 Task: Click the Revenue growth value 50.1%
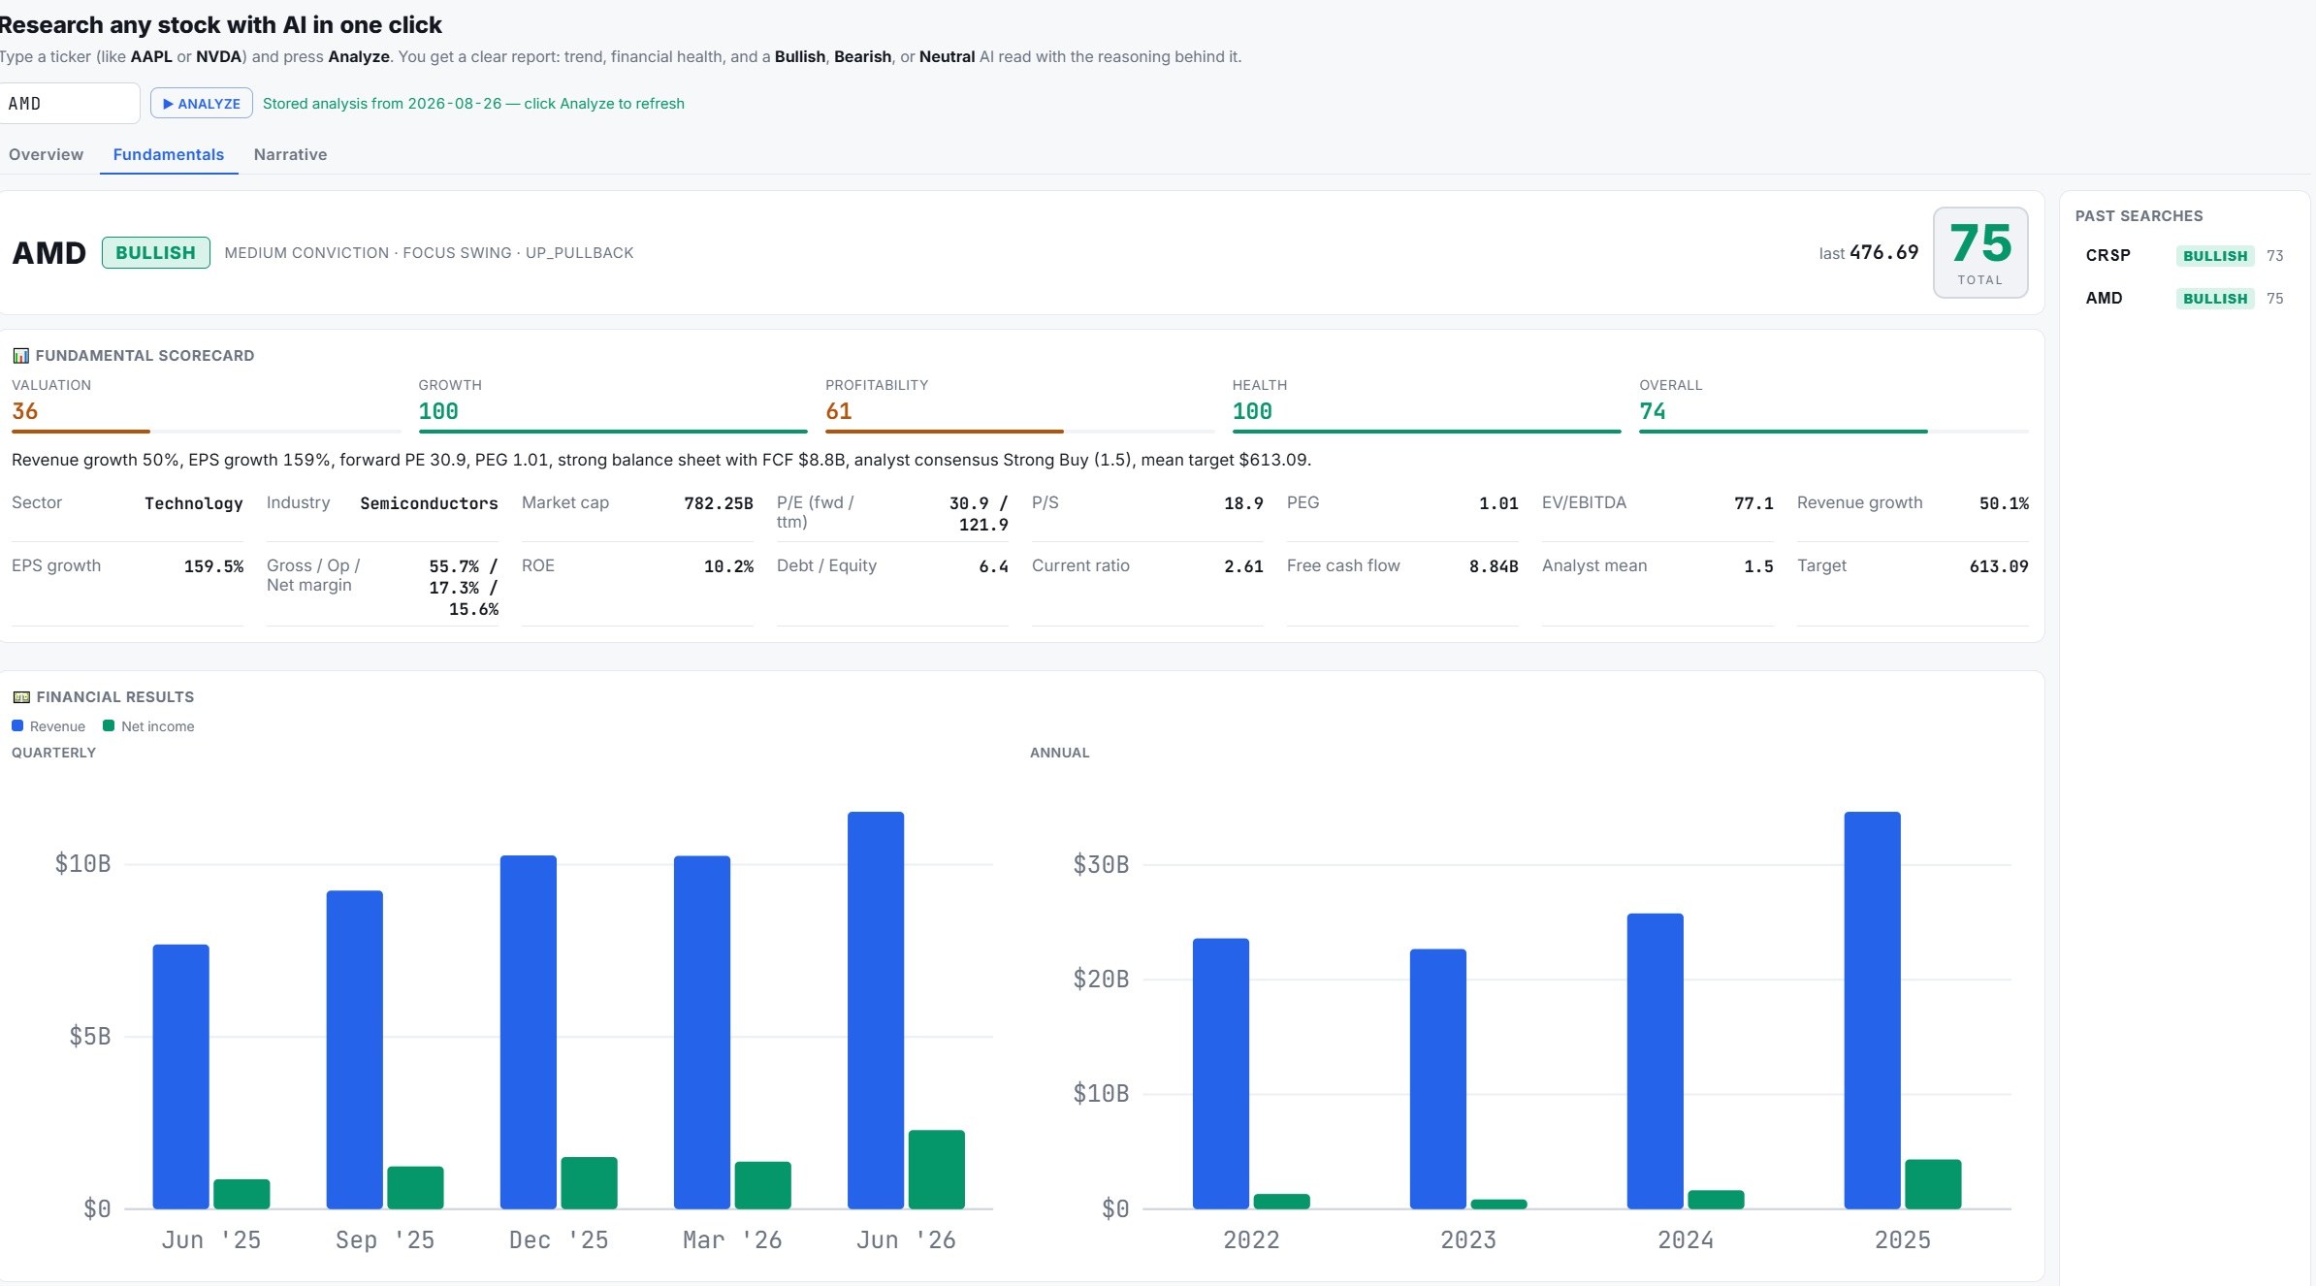(x=2004, y=503)
